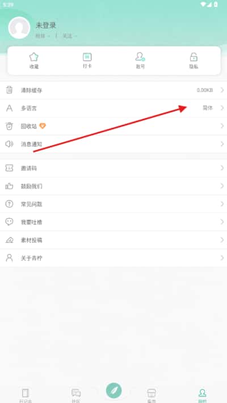
Task: Tap the star-shaped 收藏 favorites icon
Action: 33,57
